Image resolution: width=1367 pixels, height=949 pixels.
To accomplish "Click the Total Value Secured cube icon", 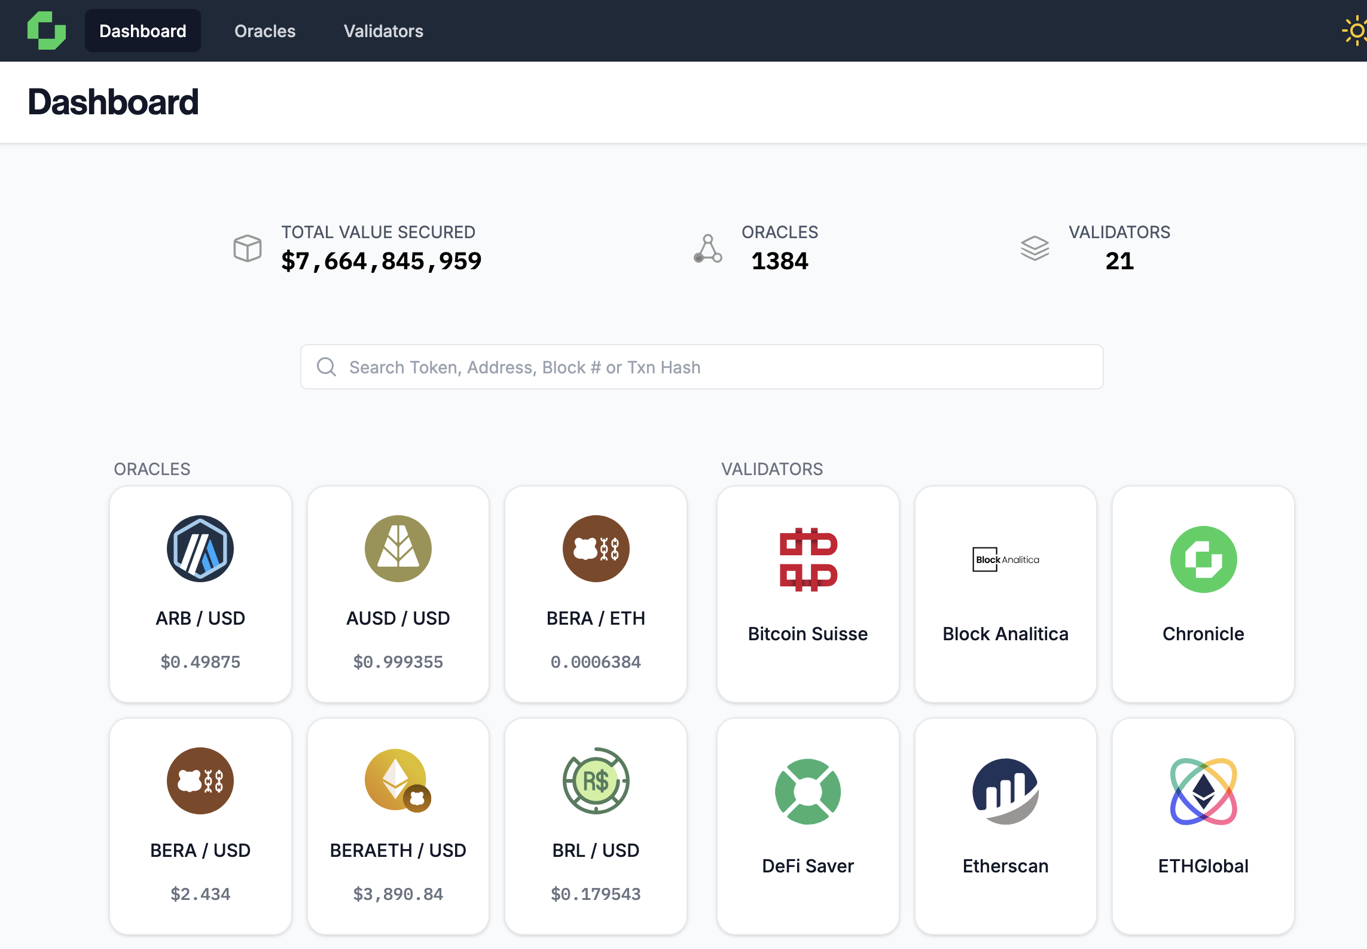I will [248, 248].
